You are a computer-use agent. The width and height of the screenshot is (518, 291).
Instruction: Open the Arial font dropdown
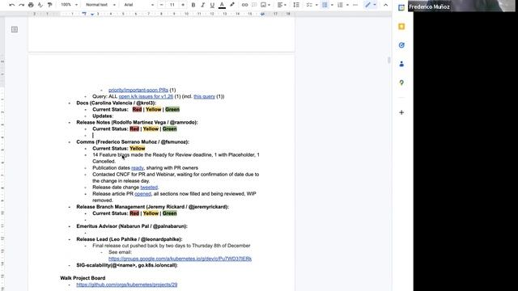pyautogui.click(x=138, y=5)
